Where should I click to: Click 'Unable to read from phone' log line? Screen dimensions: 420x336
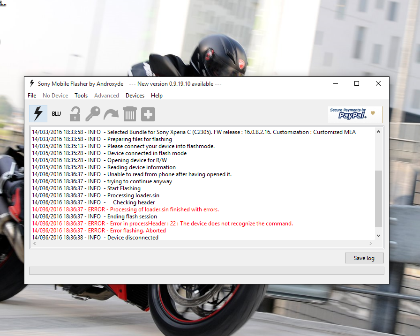[132, 174]
